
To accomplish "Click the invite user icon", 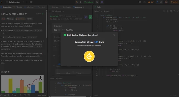I will click(161, 2).
